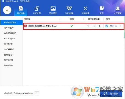Viewport: 125px width, 99px height.
Task: Select TXT转PDF in sidebar
Action: (x=9, y=60)
